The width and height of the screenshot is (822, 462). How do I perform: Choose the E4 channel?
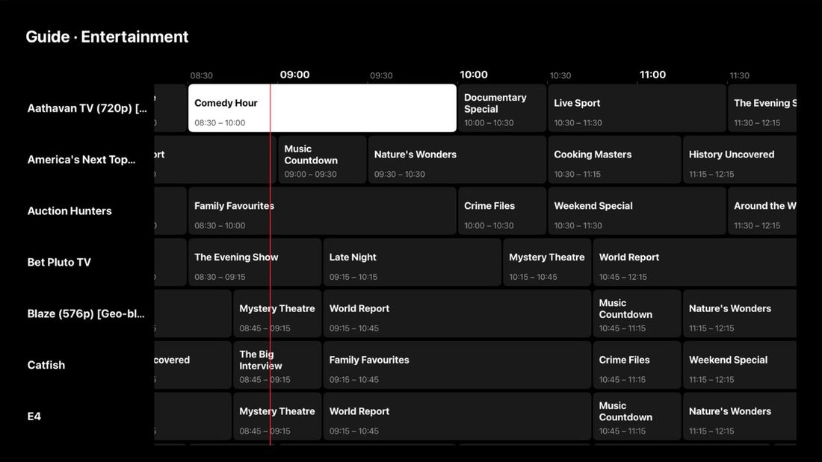point(34,416)
